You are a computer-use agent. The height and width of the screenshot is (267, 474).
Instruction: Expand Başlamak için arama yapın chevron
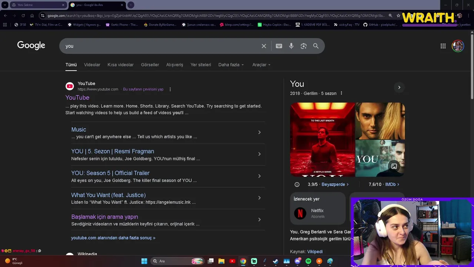click(259, 220)
